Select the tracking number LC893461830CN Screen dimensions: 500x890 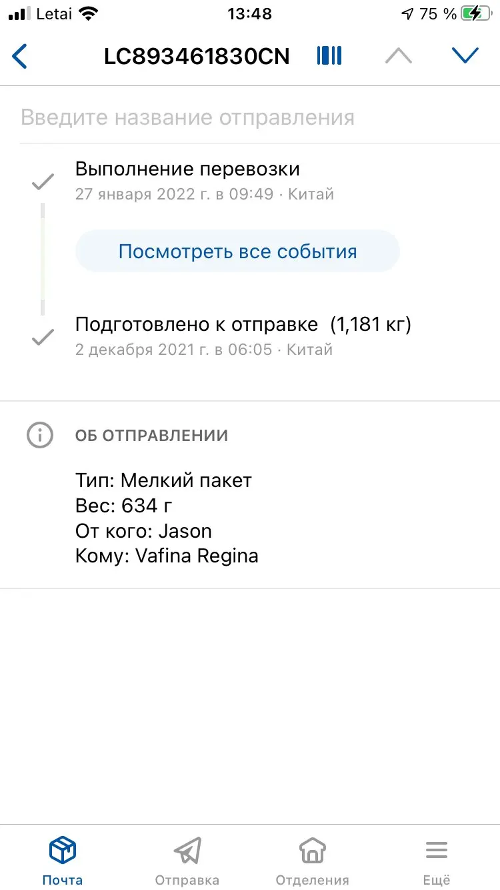pyautogui.click(x=197, y=57)
